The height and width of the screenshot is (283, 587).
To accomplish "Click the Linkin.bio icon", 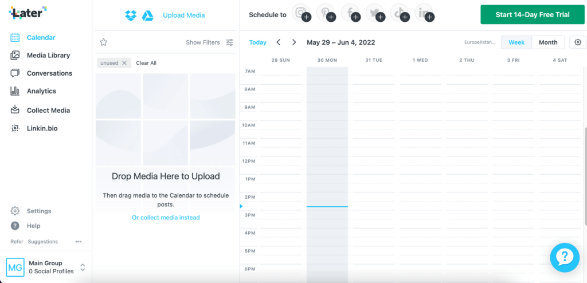I will [x=15, y=128].
